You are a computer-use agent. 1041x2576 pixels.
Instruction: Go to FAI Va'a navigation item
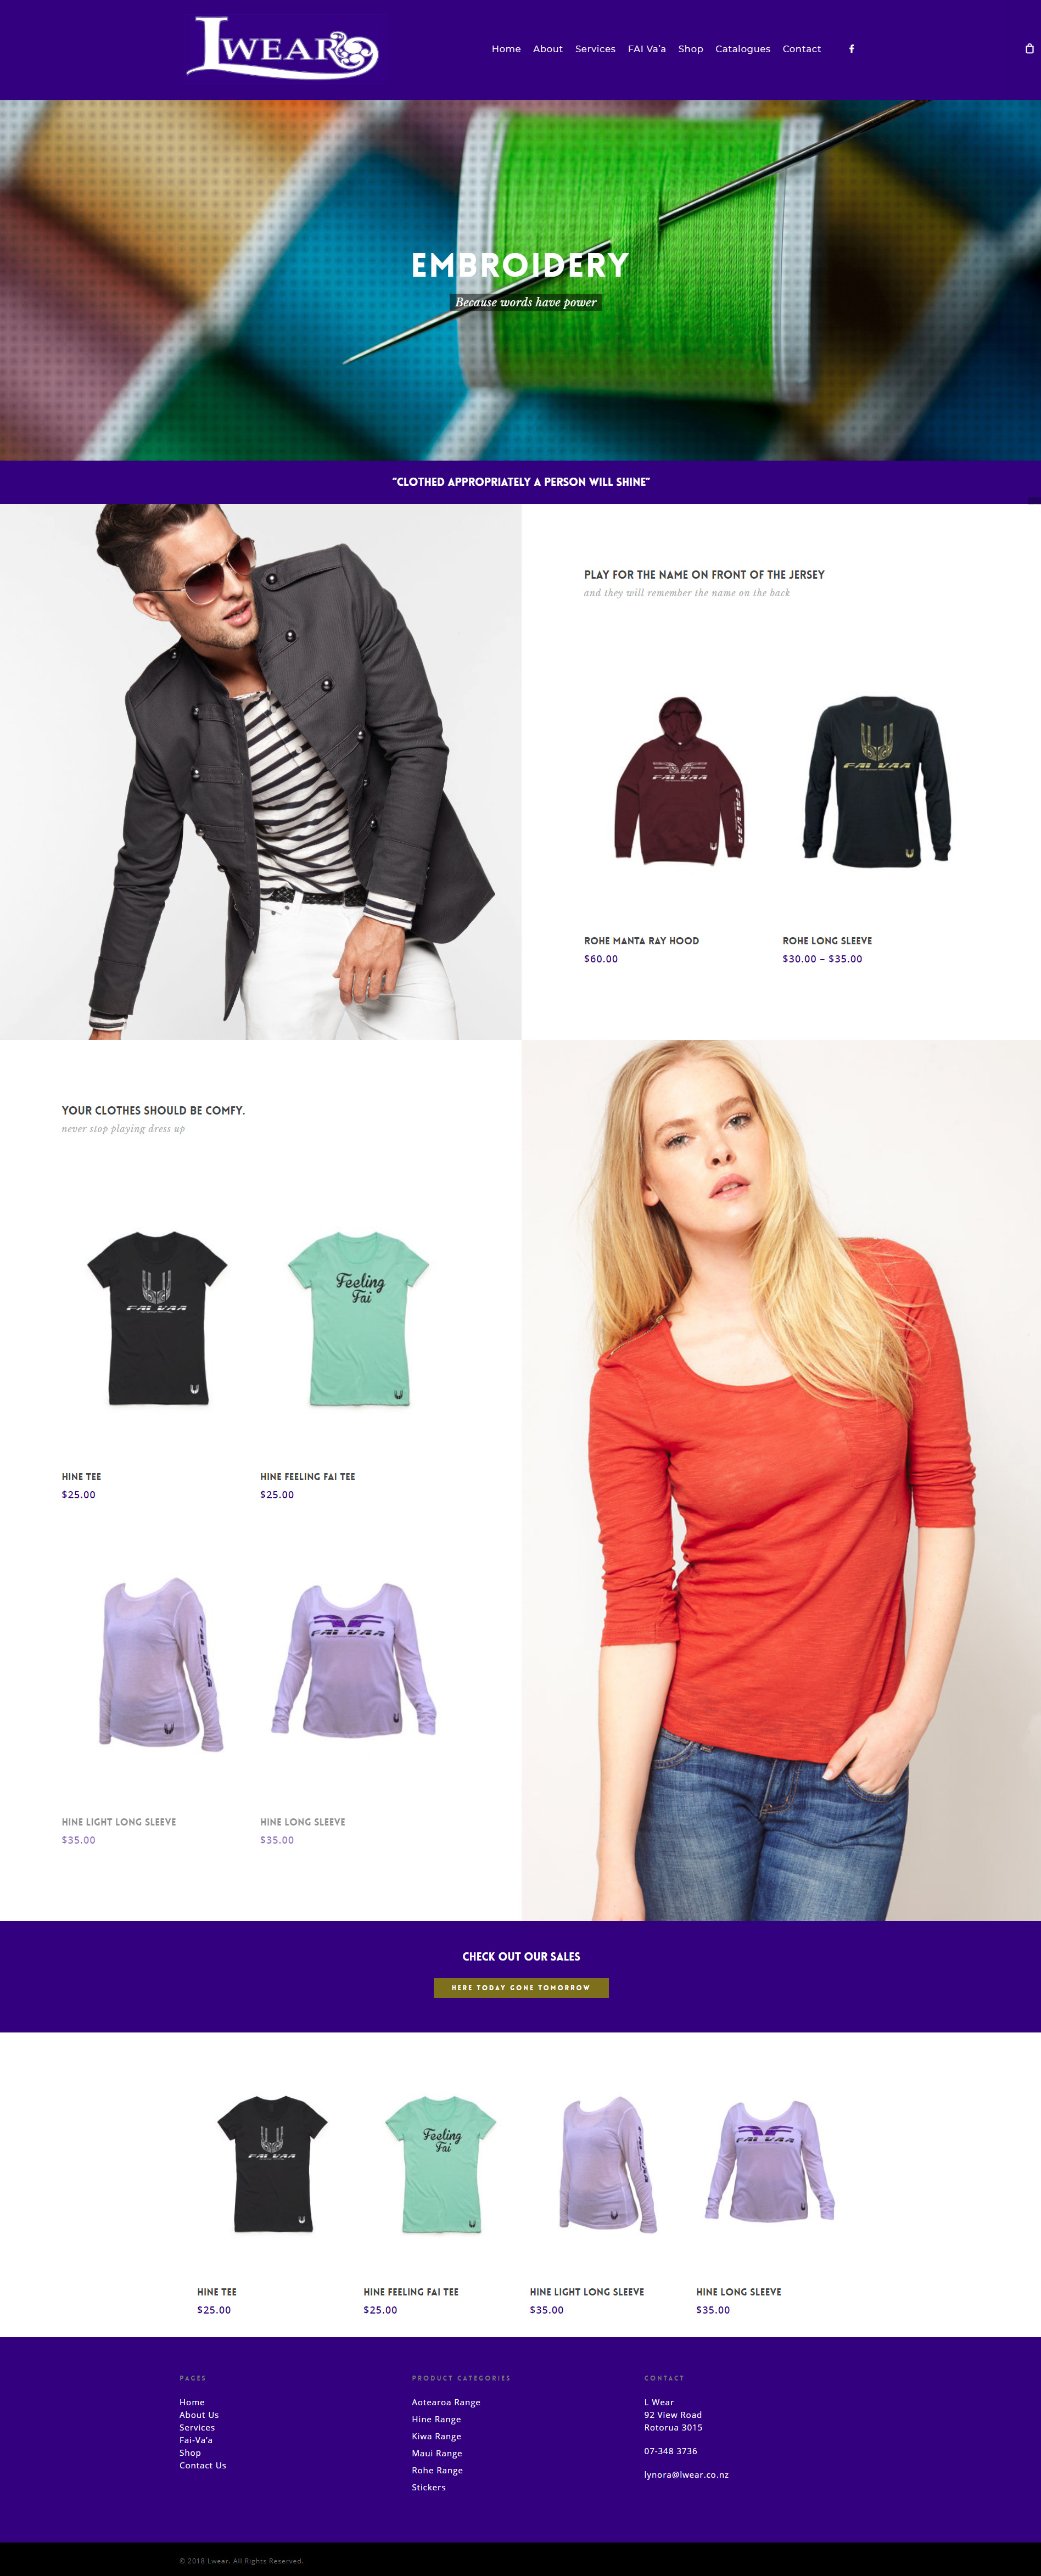[646, 49]
